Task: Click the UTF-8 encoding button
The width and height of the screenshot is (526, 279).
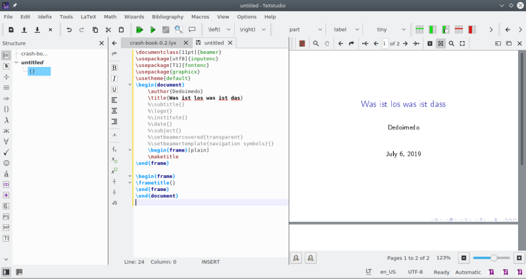Action: click(416, 272)
